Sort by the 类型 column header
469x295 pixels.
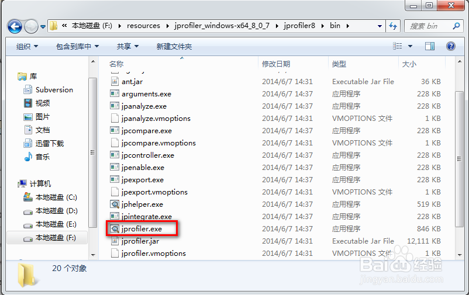pos(339,64)
